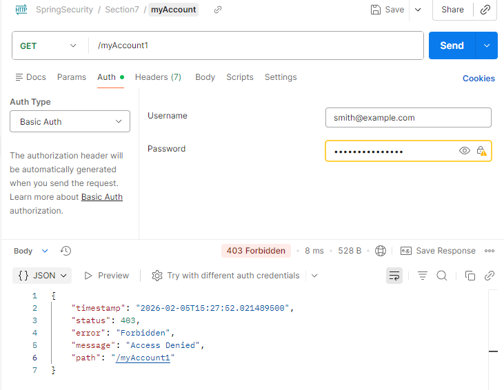
Task: Click the network globe icon
Action: coord(381,251)
